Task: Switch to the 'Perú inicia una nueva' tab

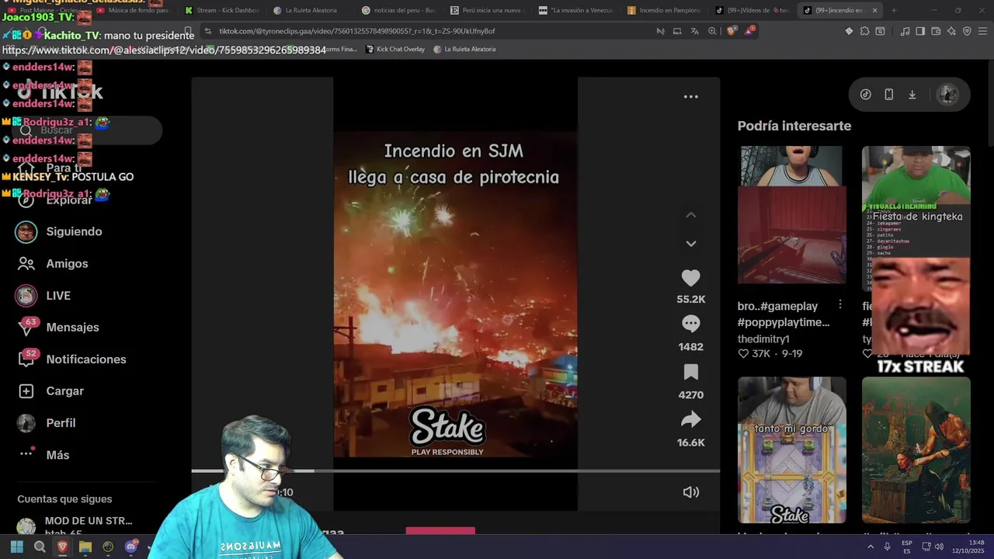Action: click(x=488, y=10)
